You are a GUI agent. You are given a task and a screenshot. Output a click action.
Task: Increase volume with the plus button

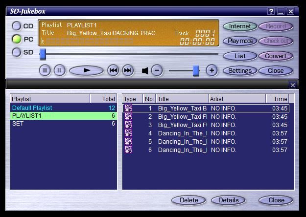click(212, 70)
